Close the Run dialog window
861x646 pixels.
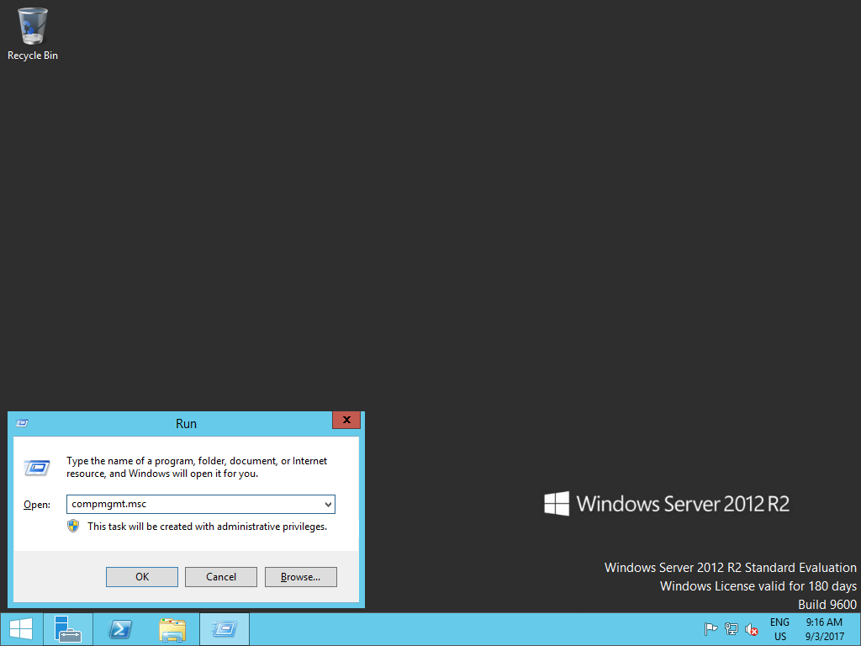click(x=346, y=420)
